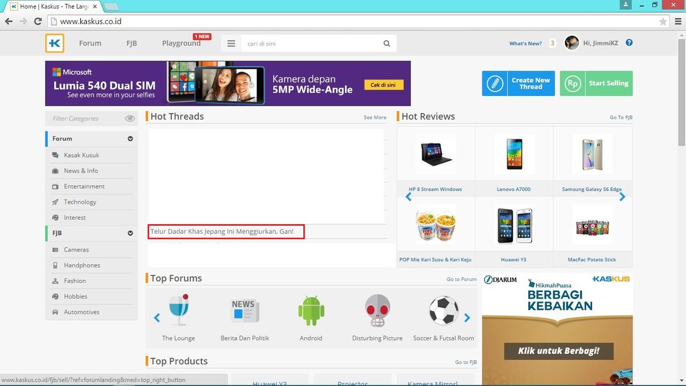Click notification count 3 badge
The width and height of the screenshot is (686, 386).
point(552,43)
